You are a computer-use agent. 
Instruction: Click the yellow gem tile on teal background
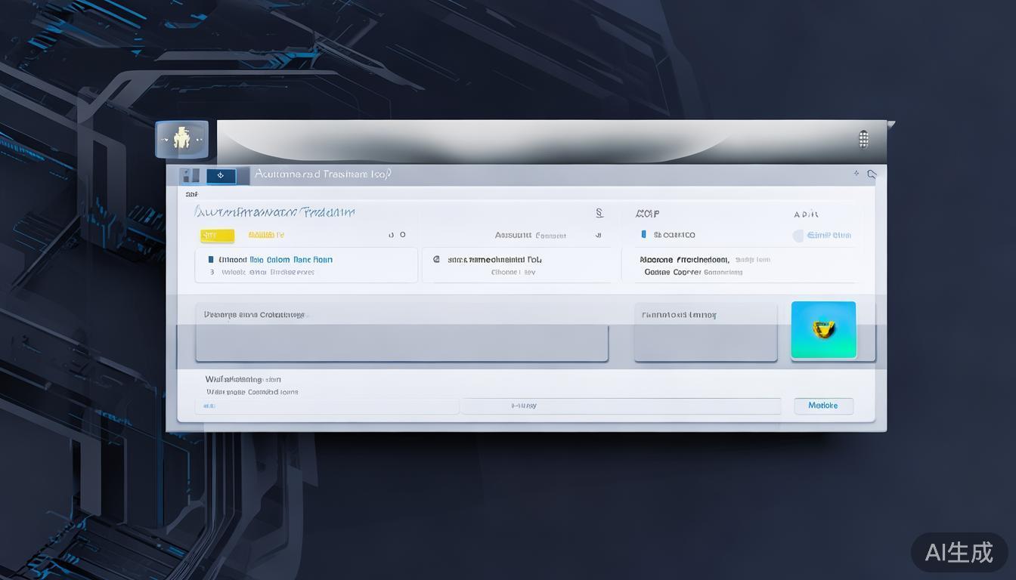(823, 329)
